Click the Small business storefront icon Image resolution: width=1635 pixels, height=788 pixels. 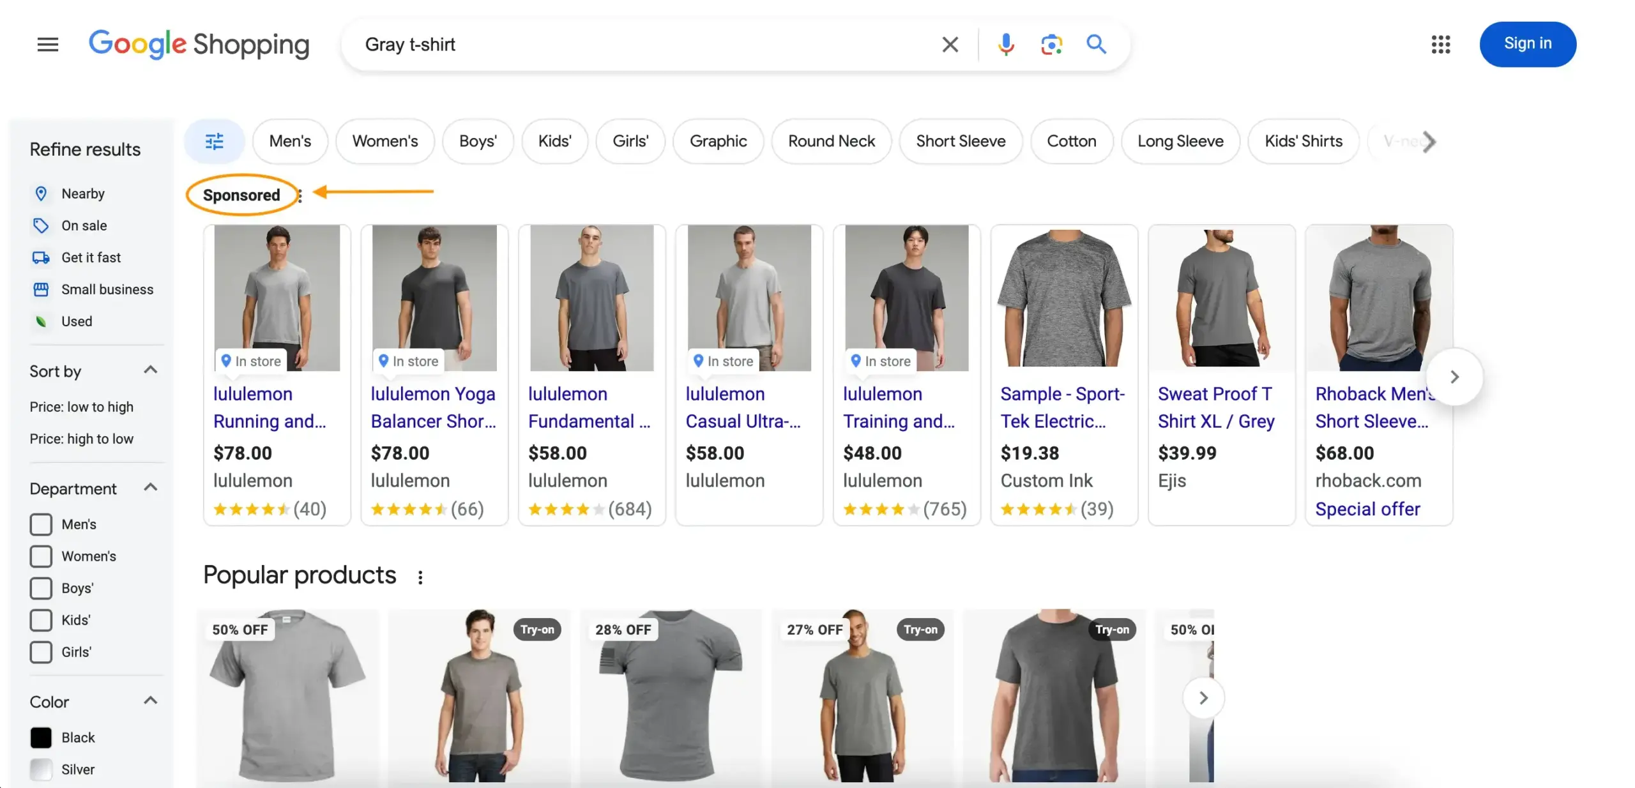(41, 289)
